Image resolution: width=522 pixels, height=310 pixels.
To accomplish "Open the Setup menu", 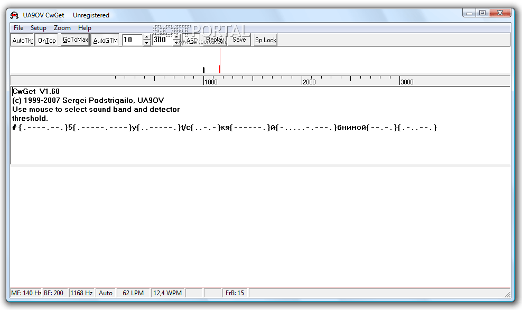I will tap(38, 28).
